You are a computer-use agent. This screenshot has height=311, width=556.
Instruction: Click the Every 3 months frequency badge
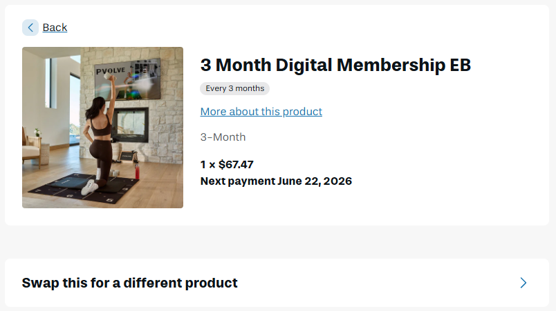(234, 88)
